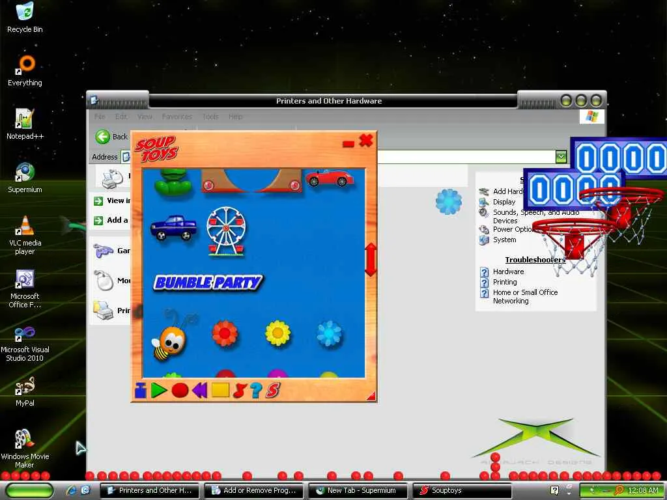
Task: Click the blue flower toy on the Printers window
Action: point(449,202)
